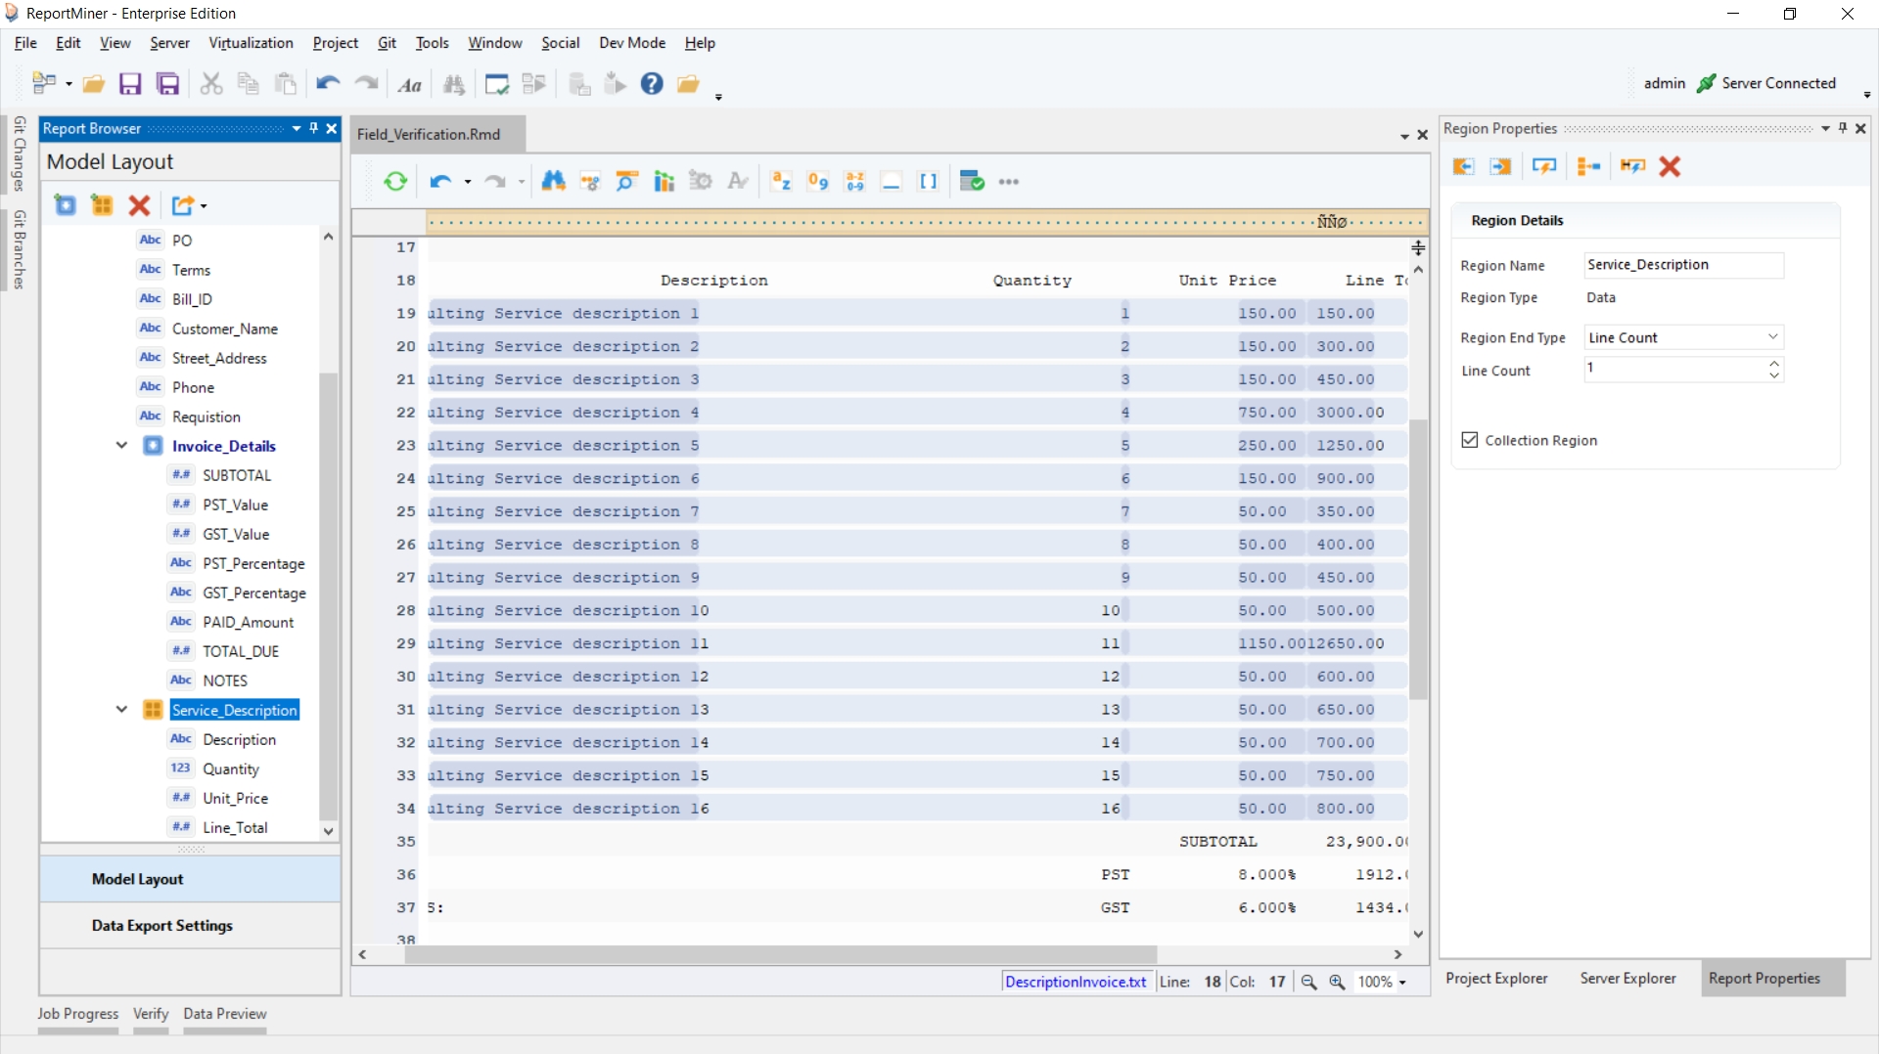1879x1054 pixels.
Task: Click the zoom in magnifier in status bar
Action: click(x=1337, y=982)
